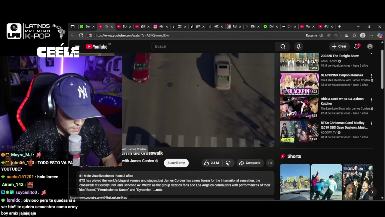385x217 pixels.
Task: Switch to the BLA YouTube tab
Action: coord(124,27)
